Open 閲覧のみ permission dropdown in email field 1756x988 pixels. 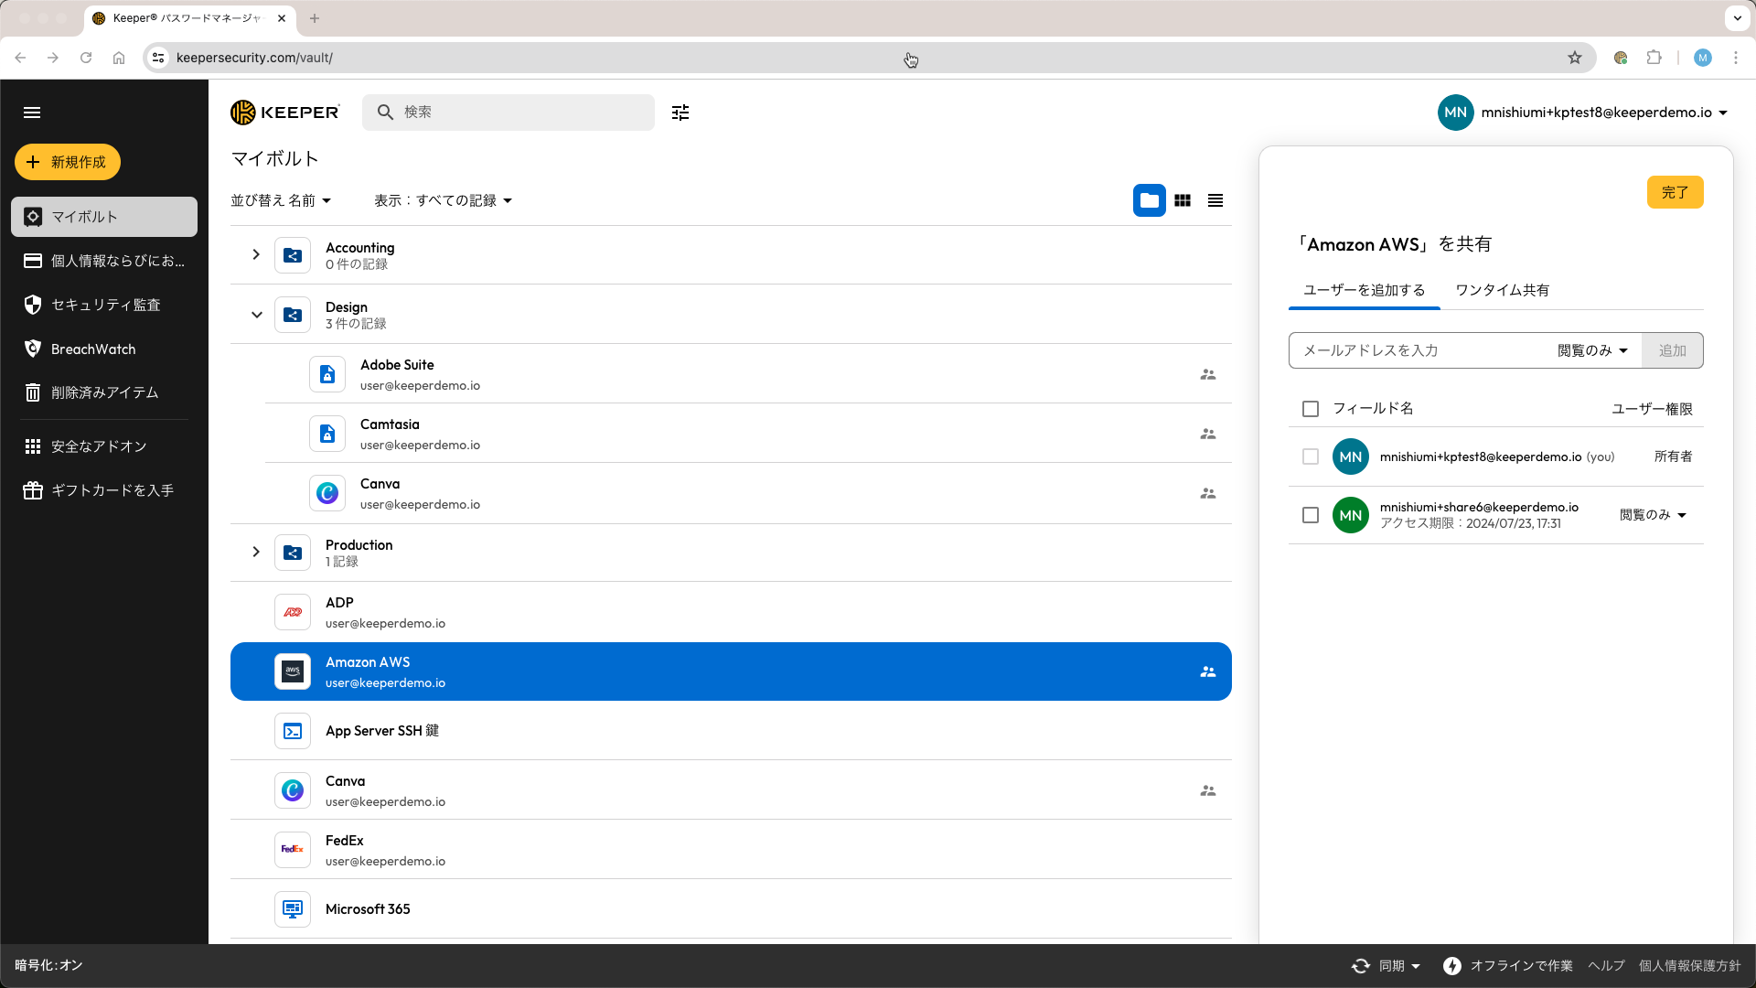[x=1592, y=350]
